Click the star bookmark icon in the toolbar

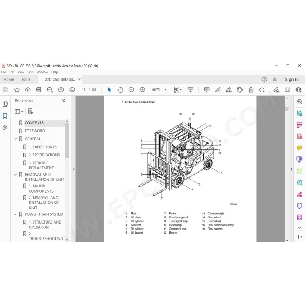click(17, 90)
